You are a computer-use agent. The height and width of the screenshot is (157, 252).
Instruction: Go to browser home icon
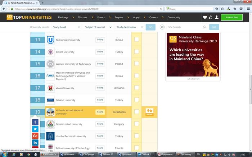[x=235, y=9]
